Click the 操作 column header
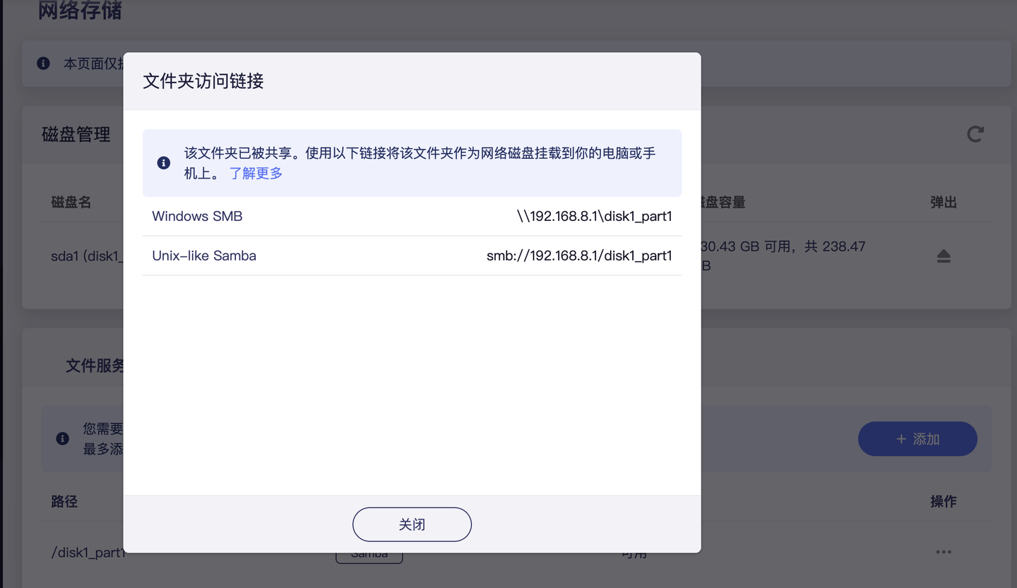 tap(944, 501)
